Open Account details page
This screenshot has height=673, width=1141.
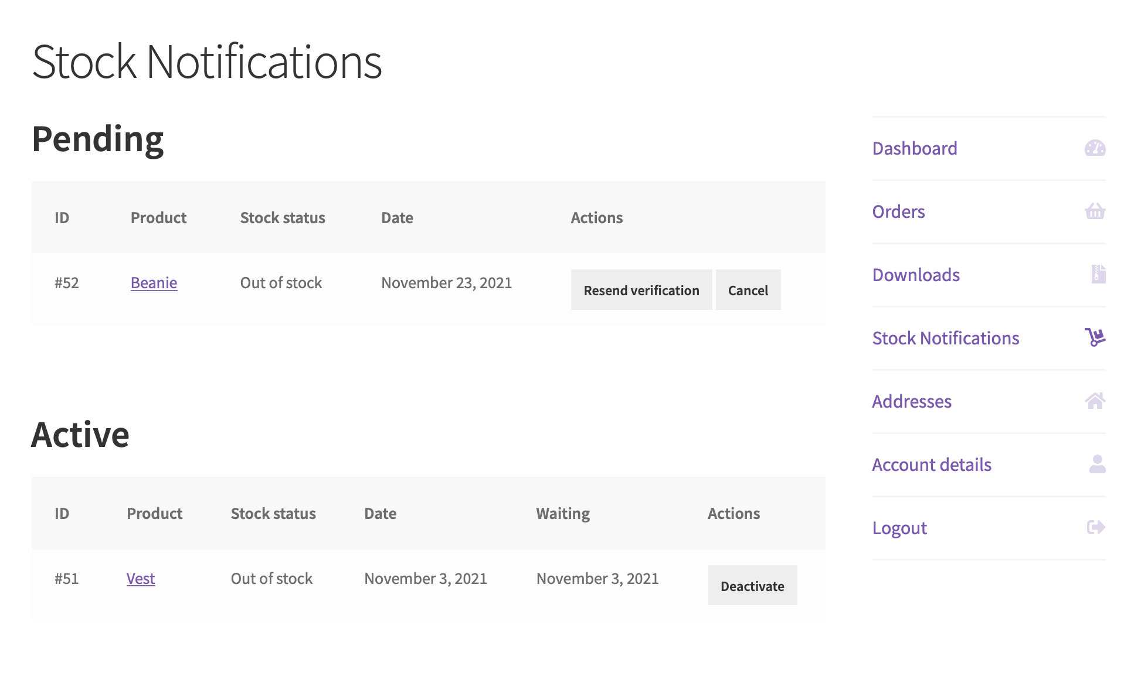pos(932,464)
